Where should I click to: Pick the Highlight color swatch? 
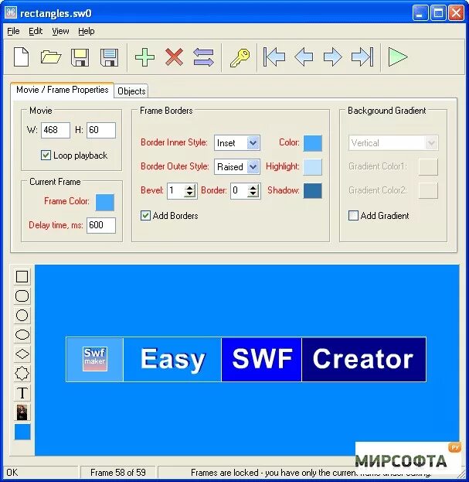[x=313, y=167]
